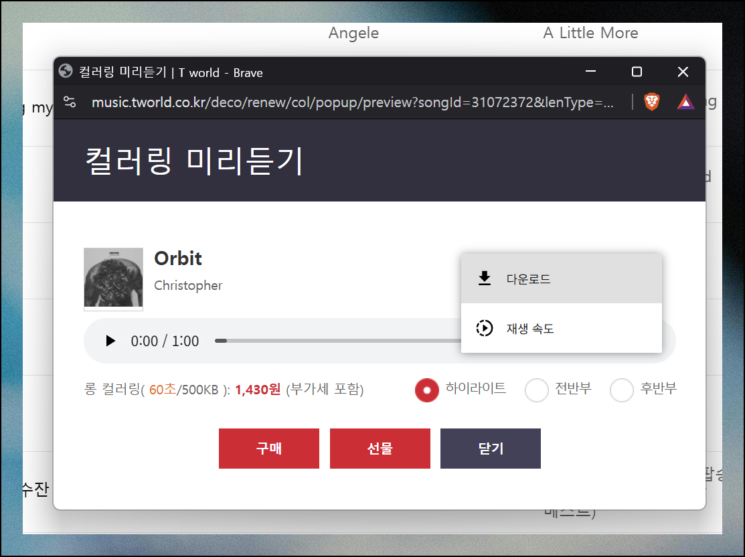Click the red 구매 button
Image resolution: width=745 pixels, height=557 pixels.
click(x=269, y=448)
